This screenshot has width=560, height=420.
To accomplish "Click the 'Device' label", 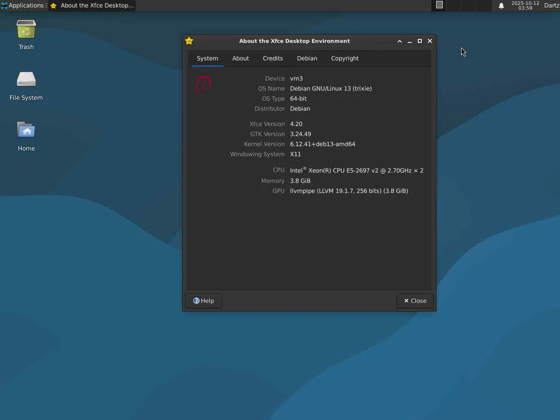I will (x=275, y=79).
